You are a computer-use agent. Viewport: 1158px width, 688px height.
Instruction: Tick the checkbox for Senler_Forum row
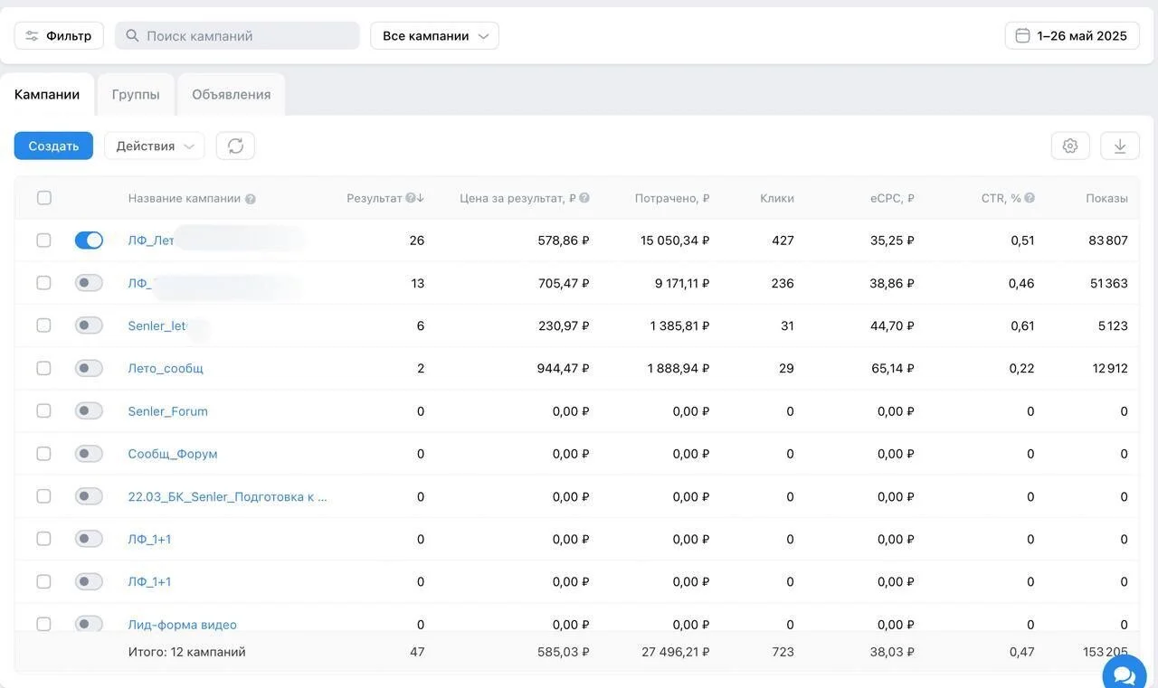pos(43,410)
